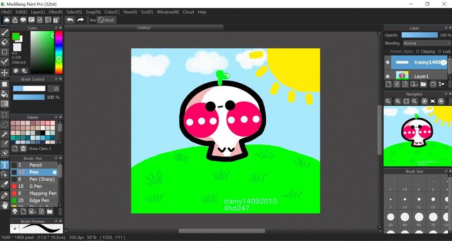Open the Help menu
This screenshot has width=452, height=241.
pos(202,12)
